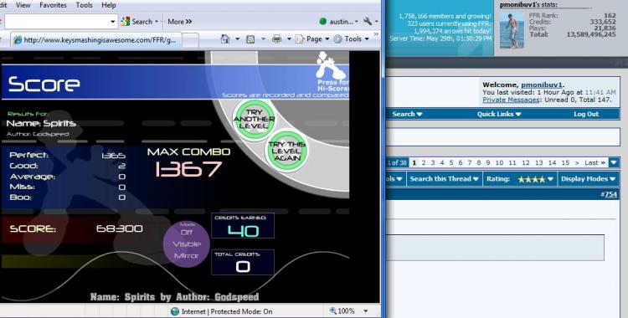
Task: Click the pmonibuv1 avatar picture
Action: click(x=512, y=30)
